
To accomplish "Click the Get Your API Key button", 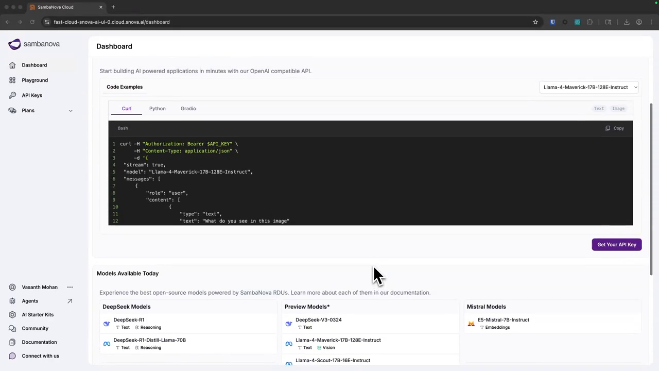I will point(616,245).
